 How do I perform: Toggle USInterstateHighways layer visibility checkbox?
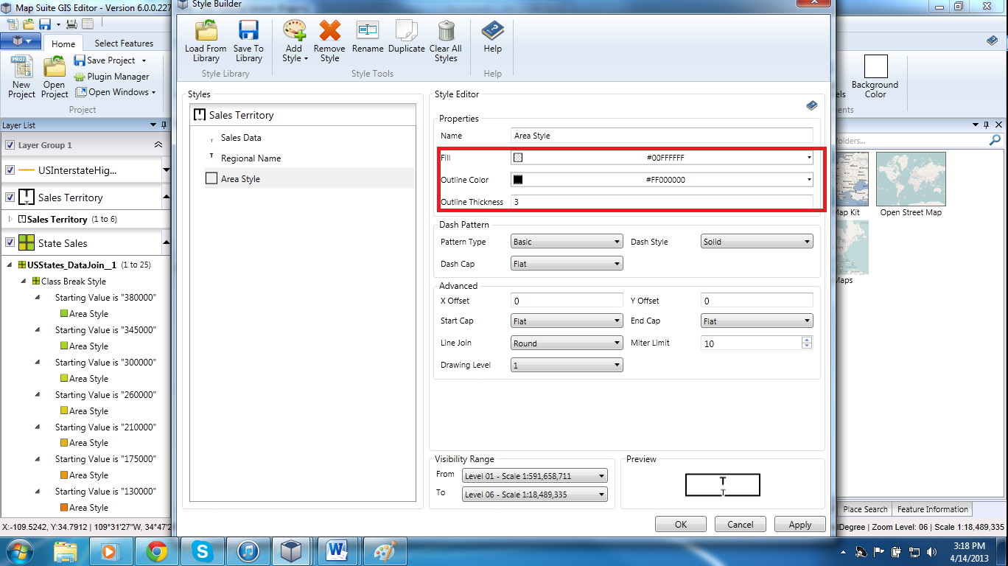[x=10, y=170]
